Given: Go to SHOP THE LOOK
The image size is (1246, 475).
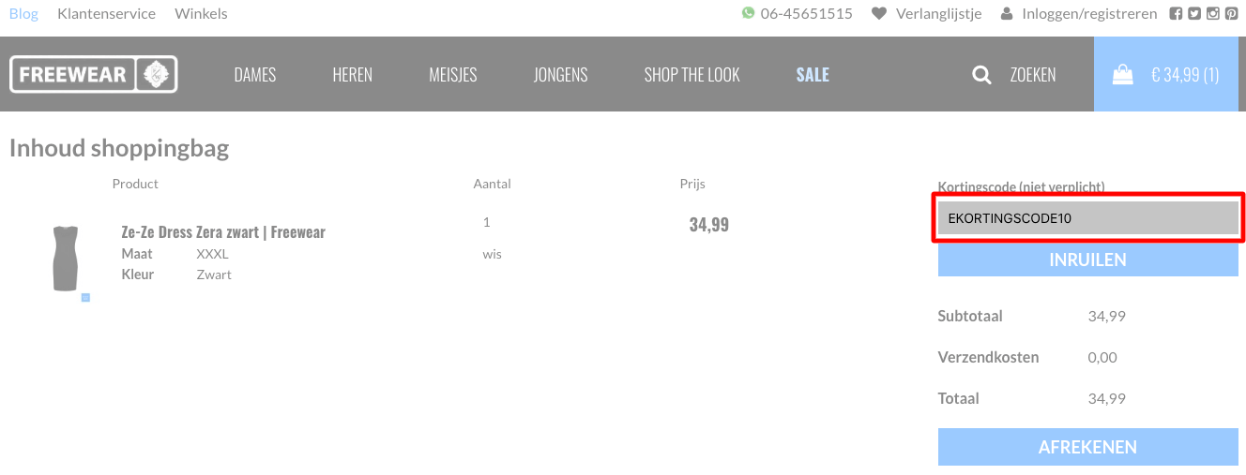Looking at the screenshot, I should pos(692,75).
